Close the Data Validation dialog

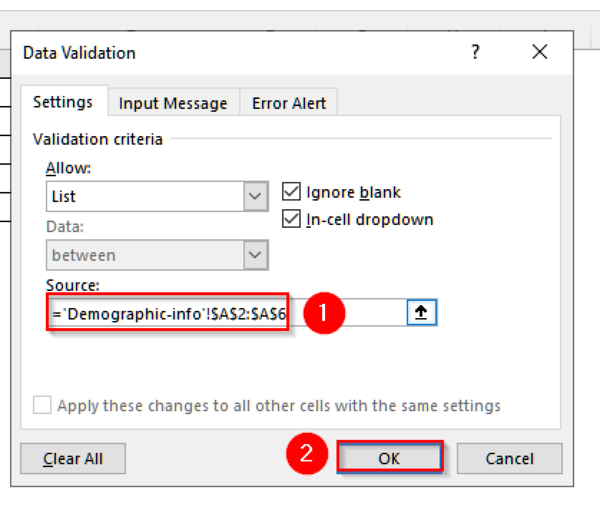(539, 52)
